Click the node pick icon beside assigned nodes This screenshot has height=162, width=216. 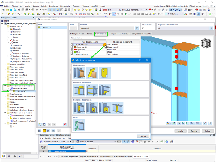click(211, 28)
